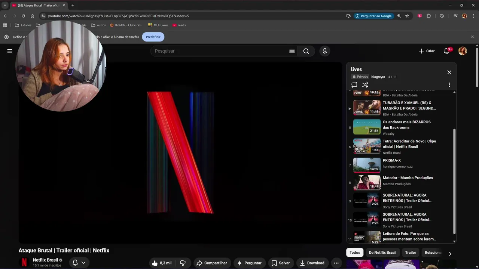This screenshot has height=269, width=479.
Task: Open BibliON bookmark
Action: pyautogui.click(x=126, y=25)
